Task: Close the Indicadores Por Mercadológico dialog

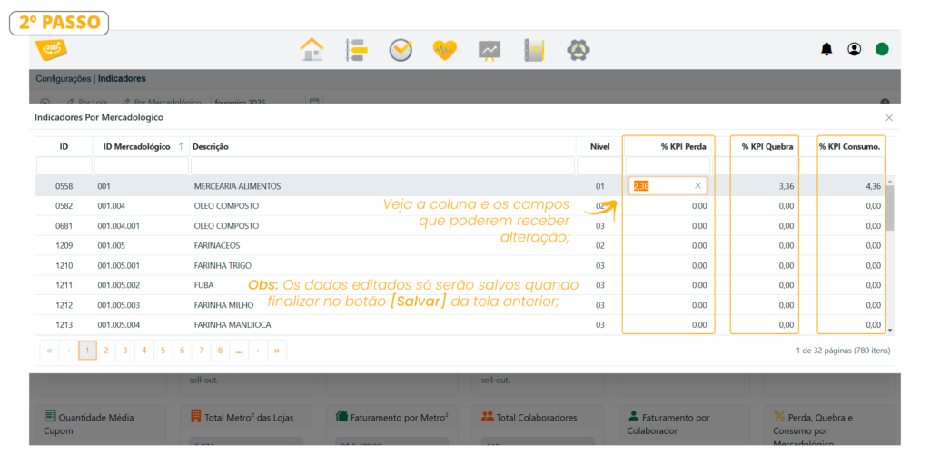Action: coord(888,118)
